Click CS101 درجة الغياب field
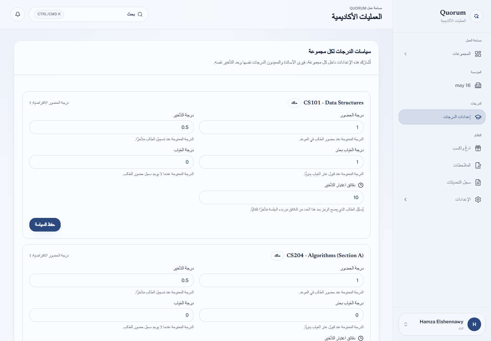The width and height of the screenshot is (491, 341). (x=111, y=162)
